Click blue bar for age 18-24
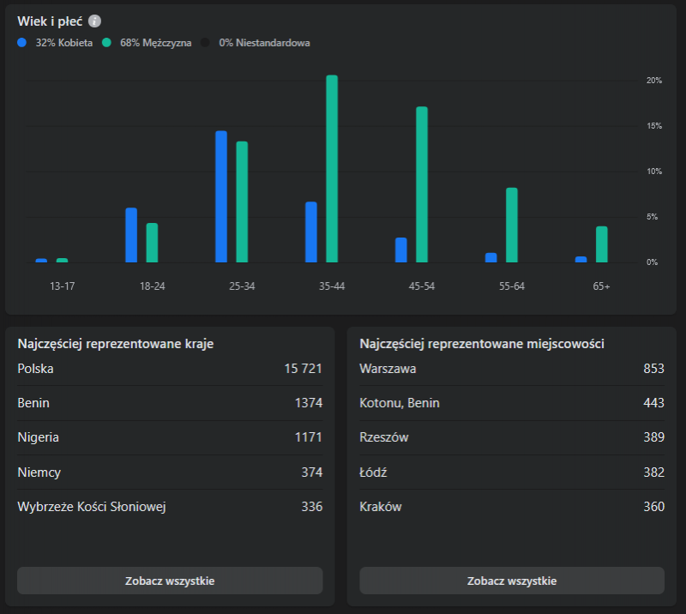 (x=131, y=235)
